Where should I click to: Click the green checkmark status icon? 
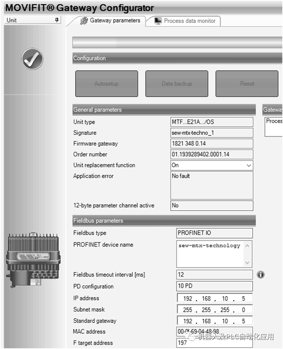pos(32,59)
